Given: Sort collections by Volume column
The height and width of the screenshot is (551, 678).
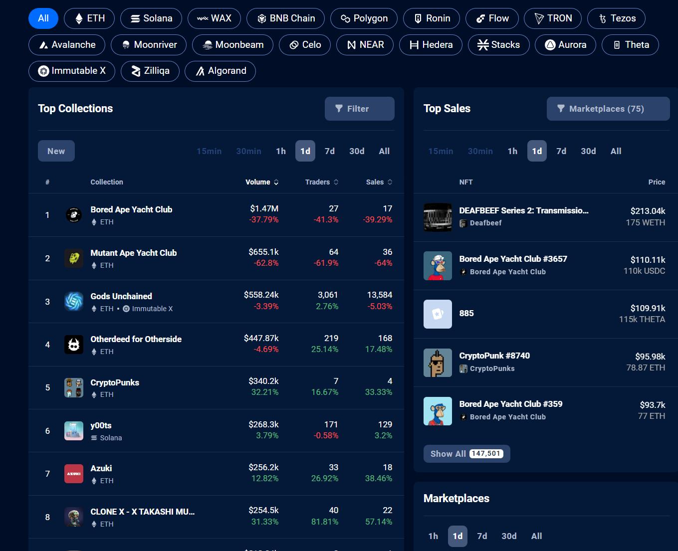Looking at the screenshot, I should click(262, 182).
